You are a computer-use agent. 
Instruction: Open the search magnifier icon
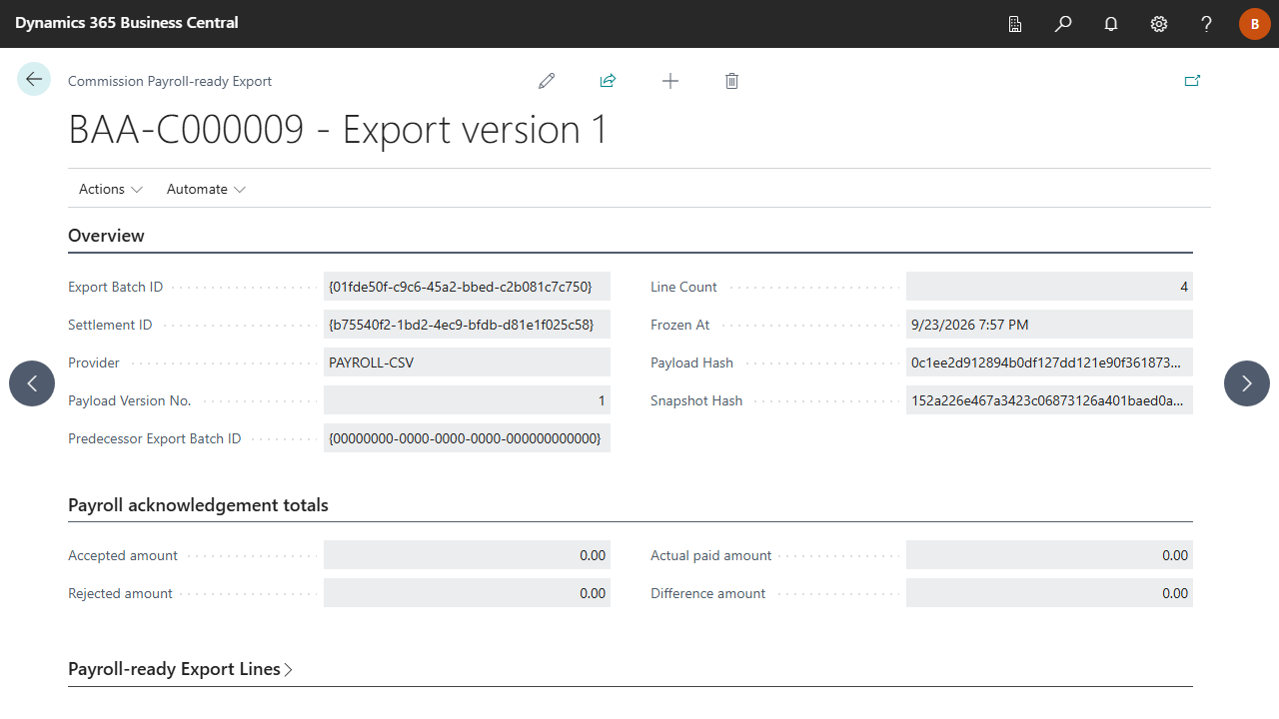pyautogui.click(x=1063, y=24)
